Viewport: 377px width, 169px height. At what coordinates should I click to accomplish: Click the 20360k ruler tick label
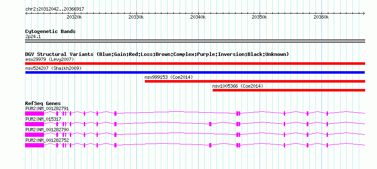tap(322, 17)
